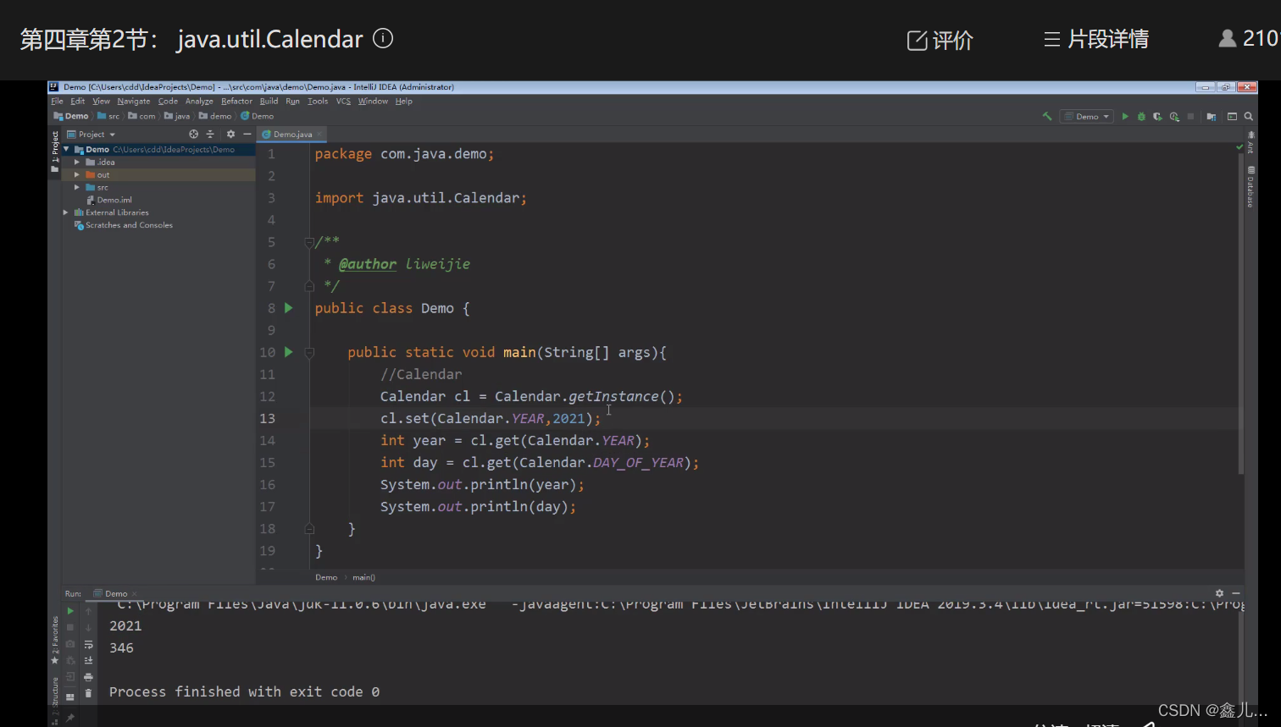This screenshot has width=1281, height=727.
Task: Expand External Libraries node
Action: (x=66, y=212)
